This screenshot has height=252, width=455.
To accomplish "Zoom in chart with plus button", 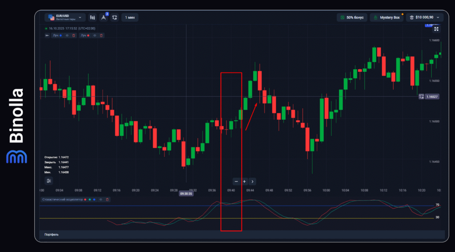I will (244, 181).
